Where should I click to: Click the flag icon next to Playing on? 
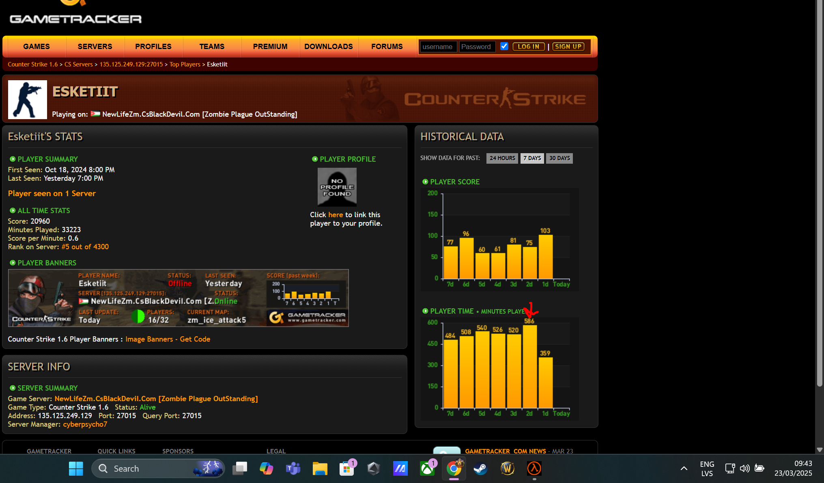tap(95, 114)
